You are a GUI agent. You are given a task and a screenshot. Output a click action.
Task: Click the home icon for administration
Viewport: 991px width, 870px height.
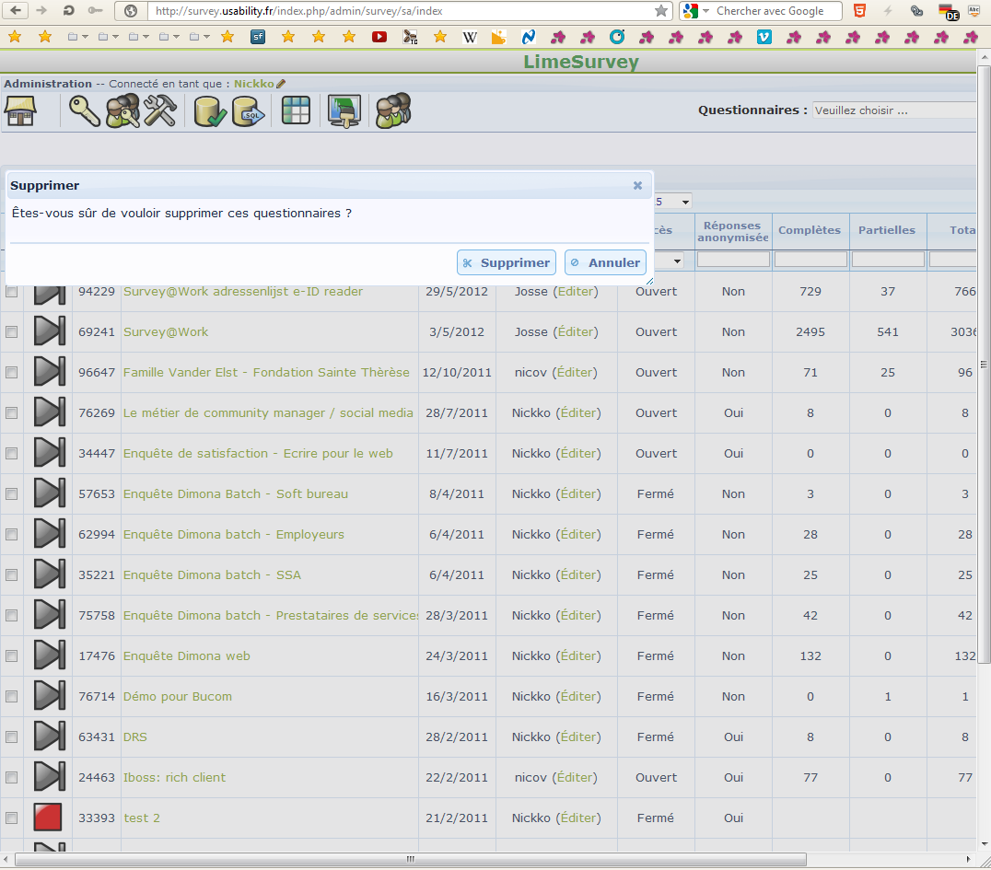[x=20, y=111]
